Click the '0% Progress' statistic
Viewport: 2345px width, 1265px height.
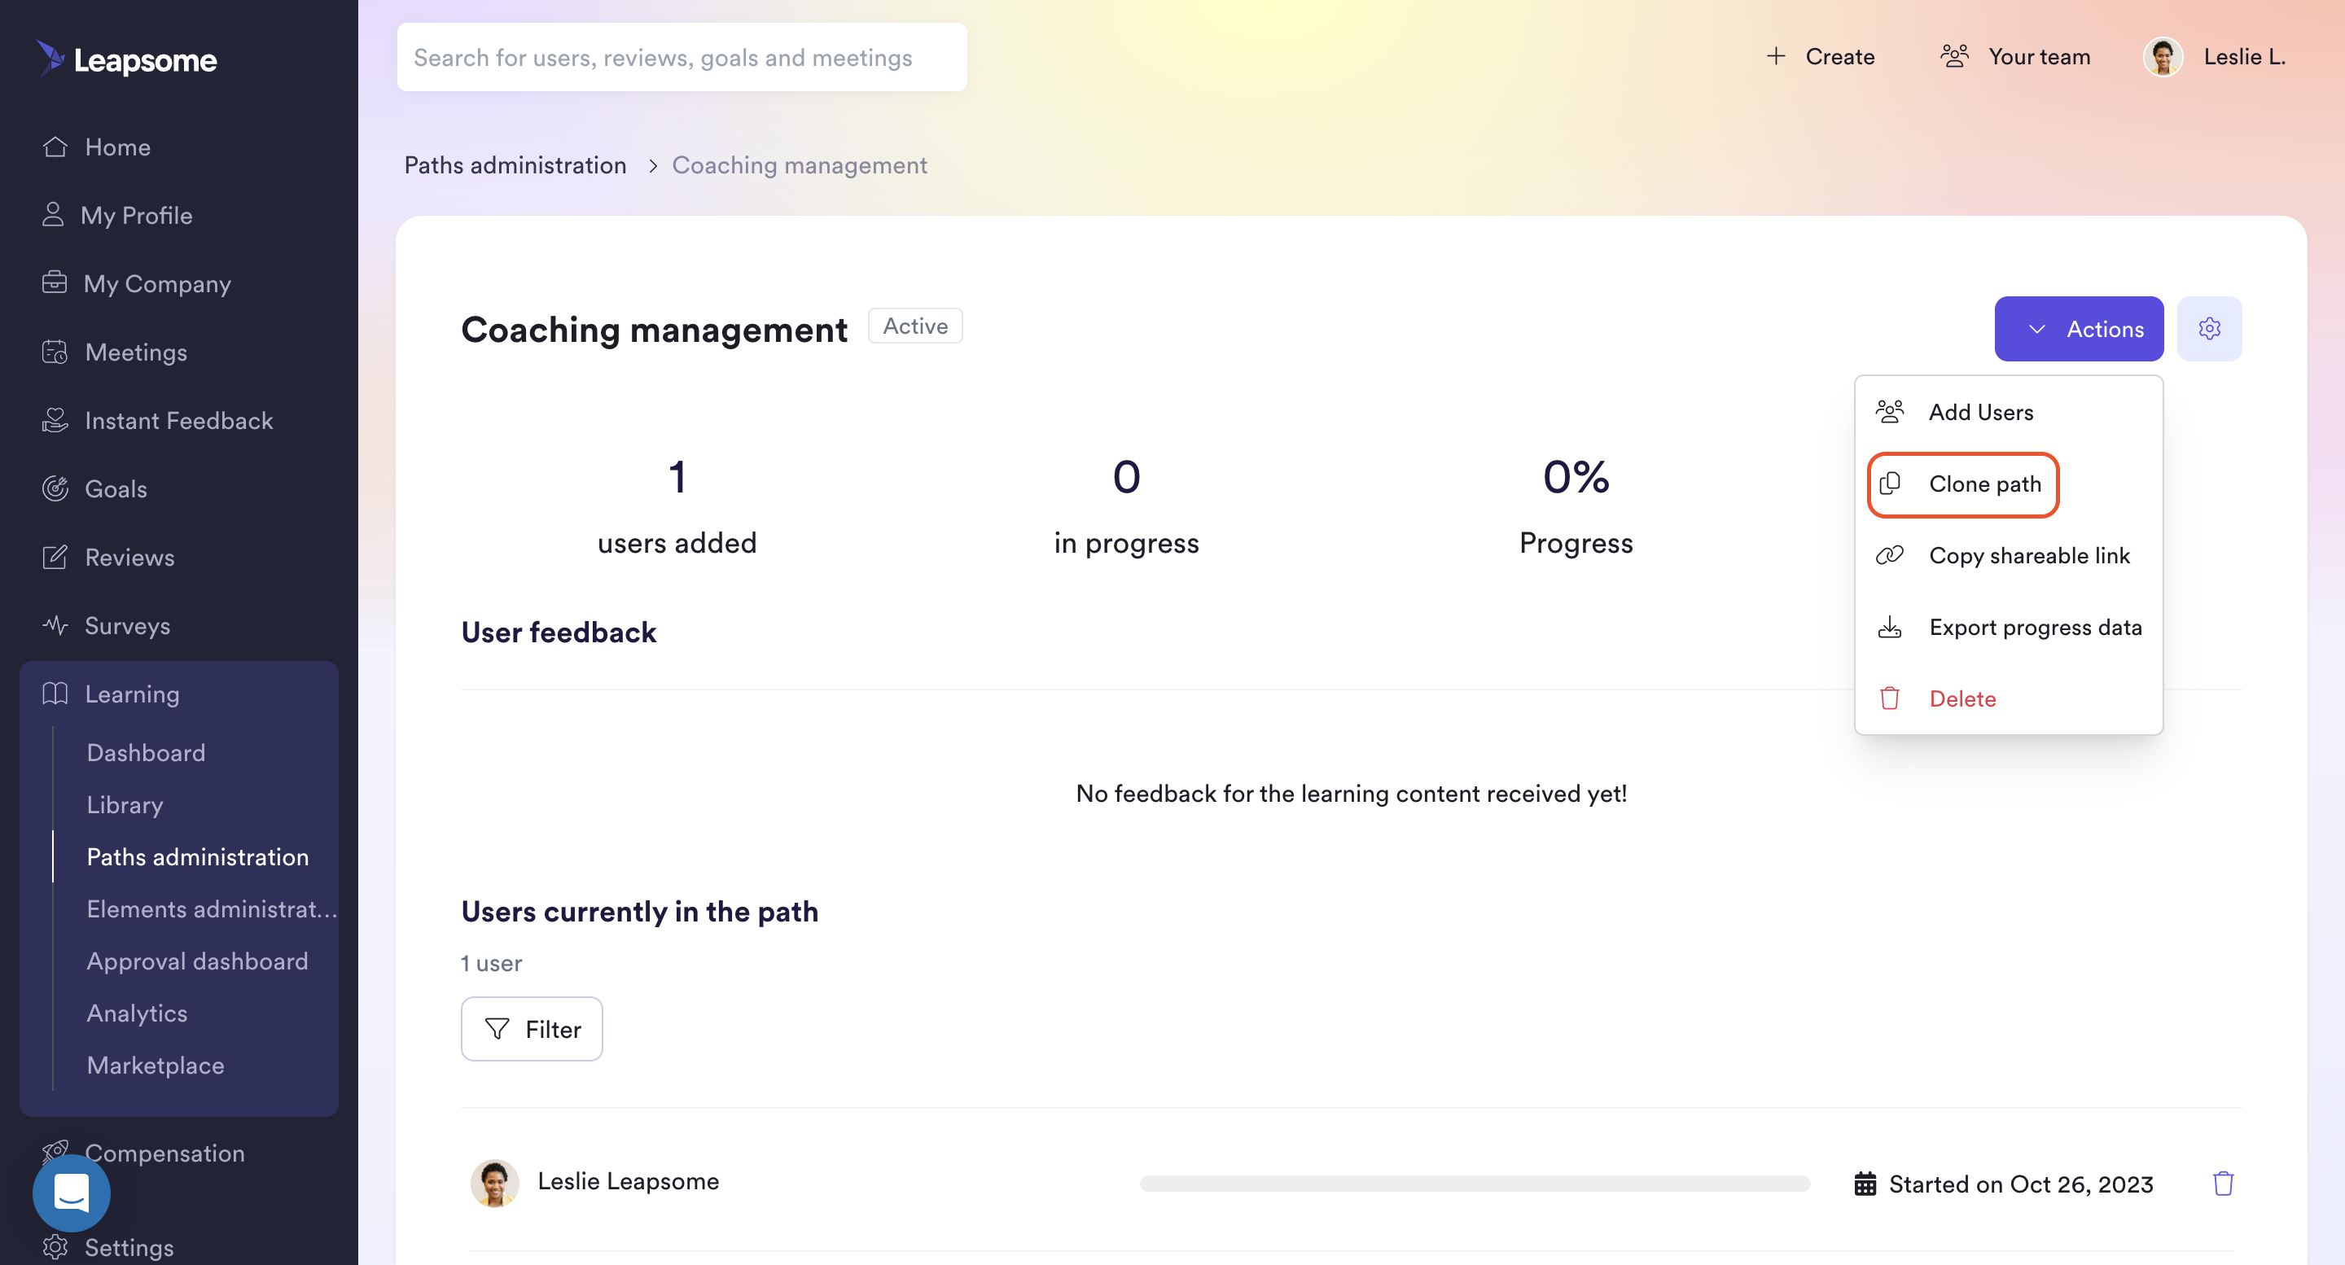point(1576,506)
